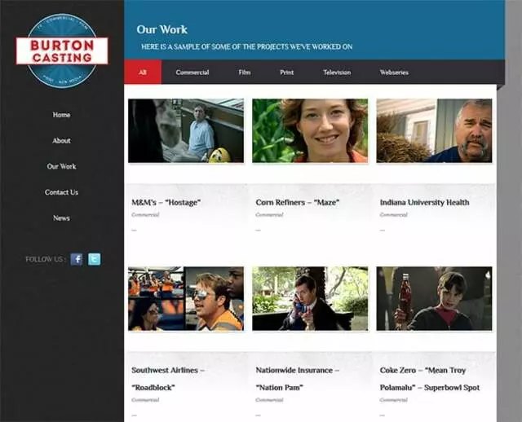Select the All filter tab
522x422 pixels.
[143, 73]
